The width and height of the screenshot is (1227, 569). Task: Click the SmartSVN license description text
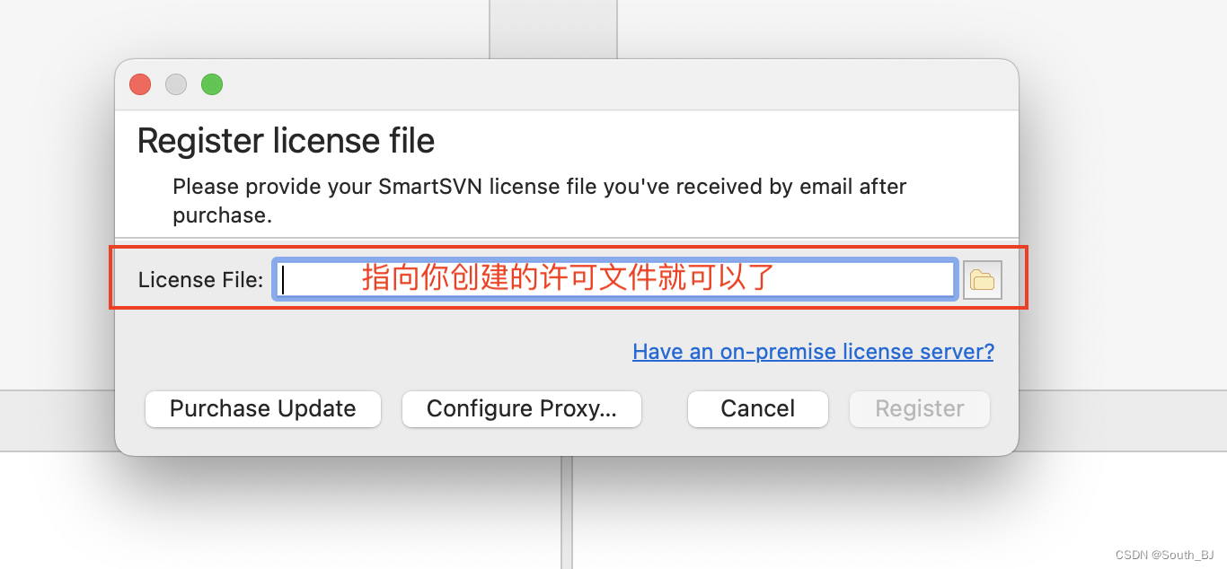tap(539, 201)
